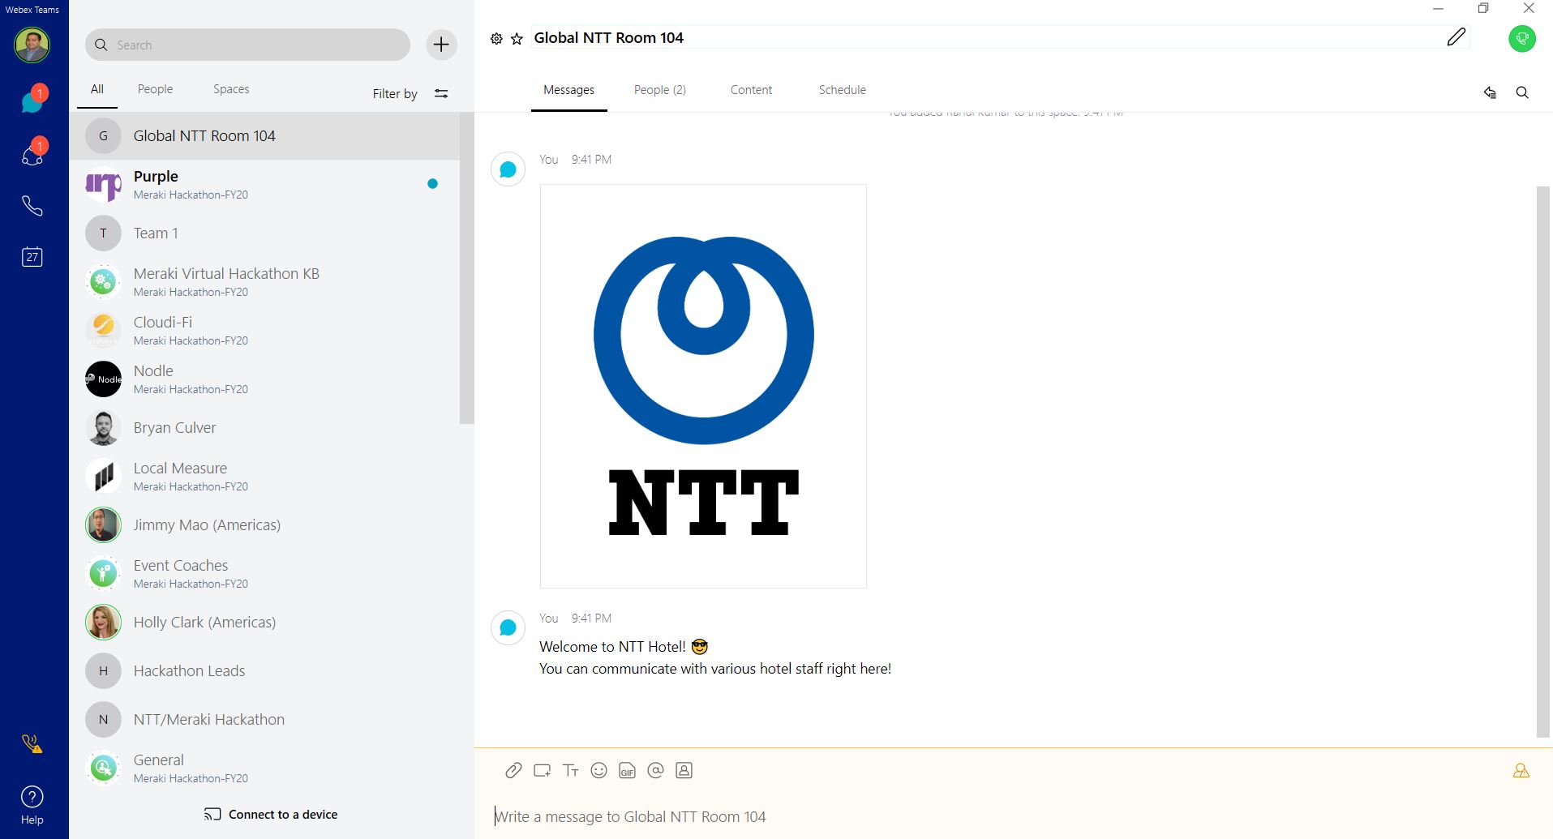This screenshot has width=1553, height=839.
Task: Open the Content tab
Action: [751, 90]
